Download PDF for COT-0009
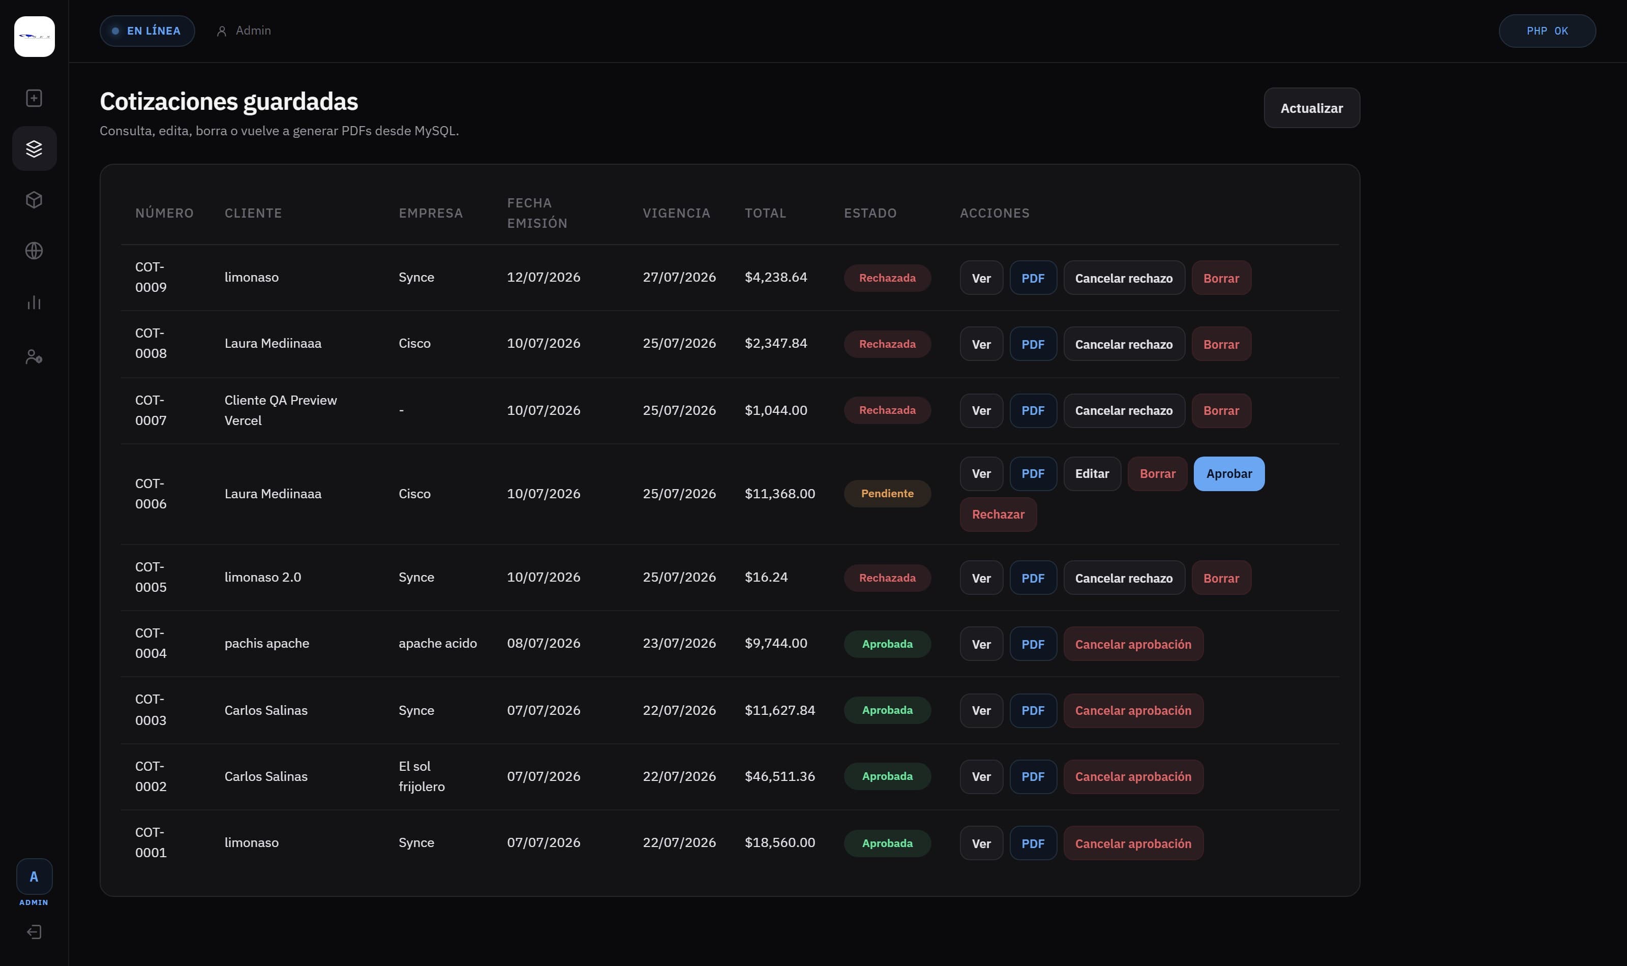The width and height of the screenshot is (1627, 966). point(1033,278)
